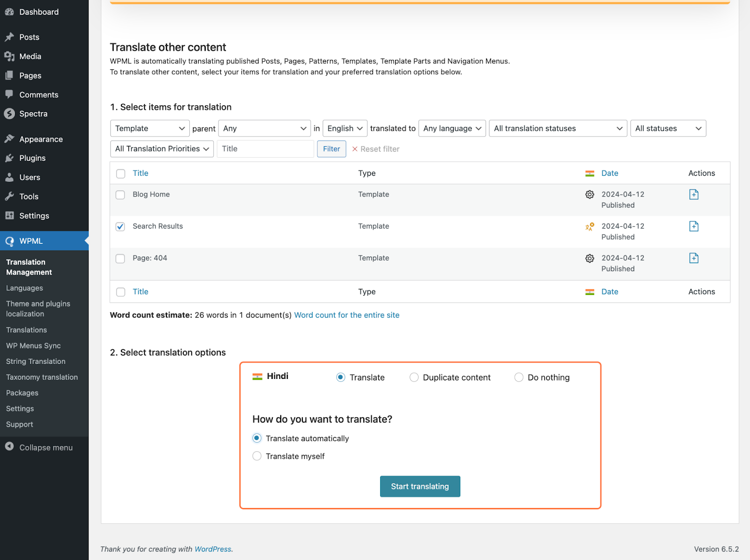
Task: Click the Title filter input field
Action: (265, 149)
